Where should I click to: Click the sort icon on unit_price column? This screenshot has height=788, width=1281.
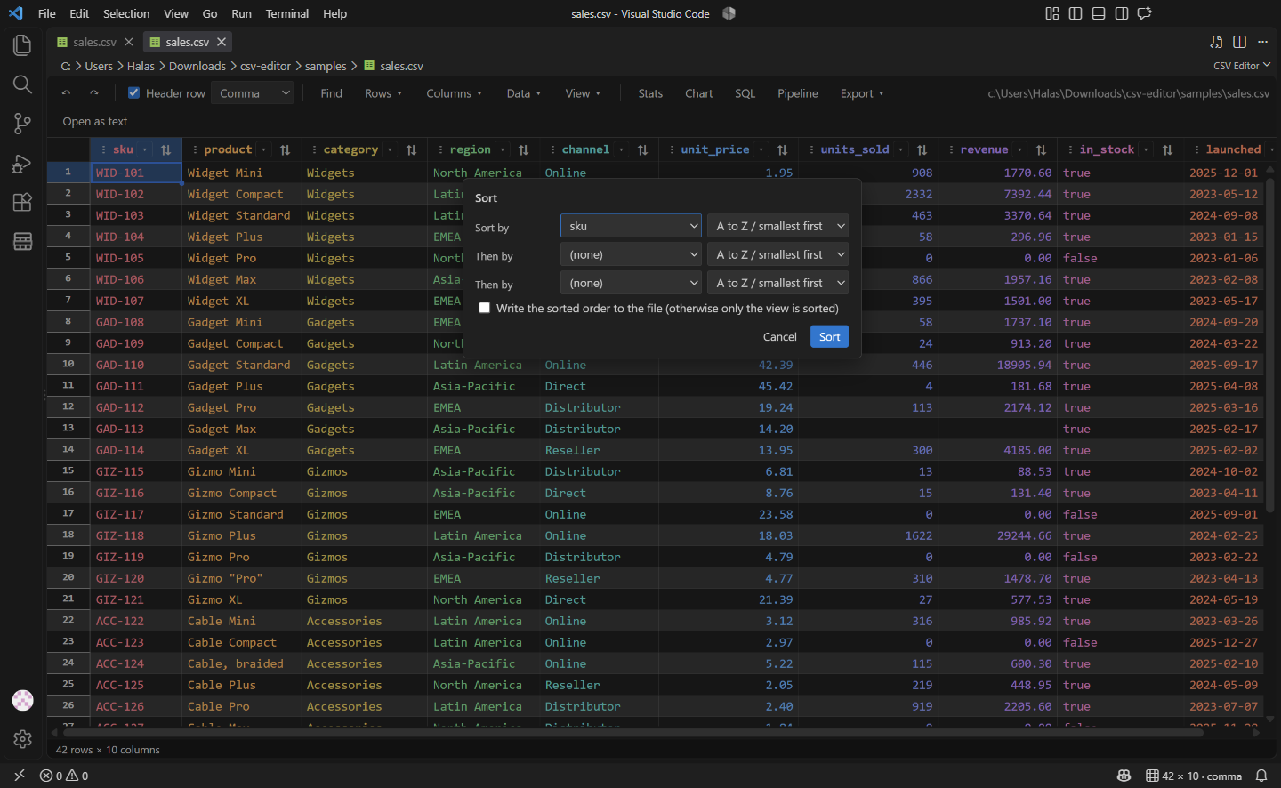782,150
